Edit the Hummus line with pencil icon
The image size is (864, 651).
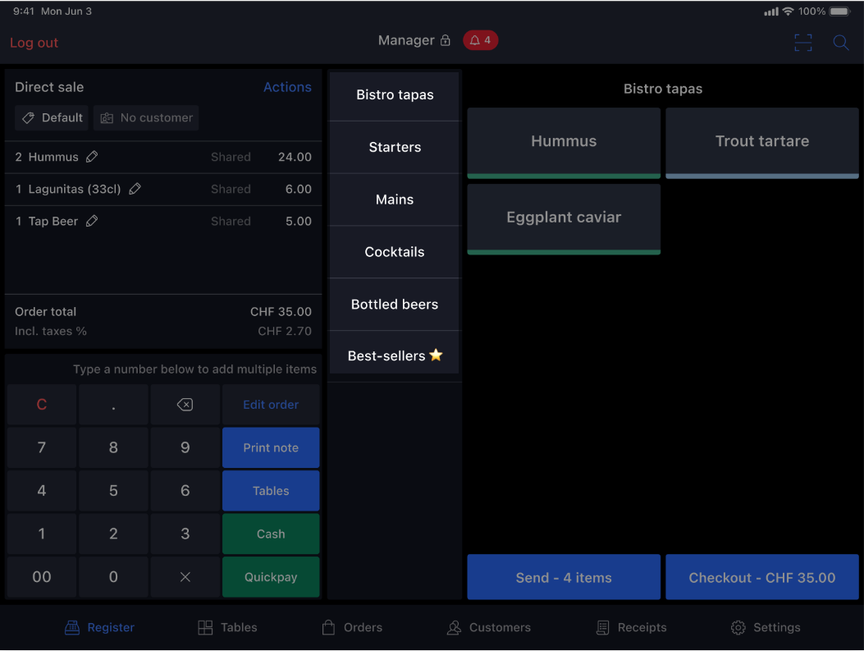coord(92,157)
